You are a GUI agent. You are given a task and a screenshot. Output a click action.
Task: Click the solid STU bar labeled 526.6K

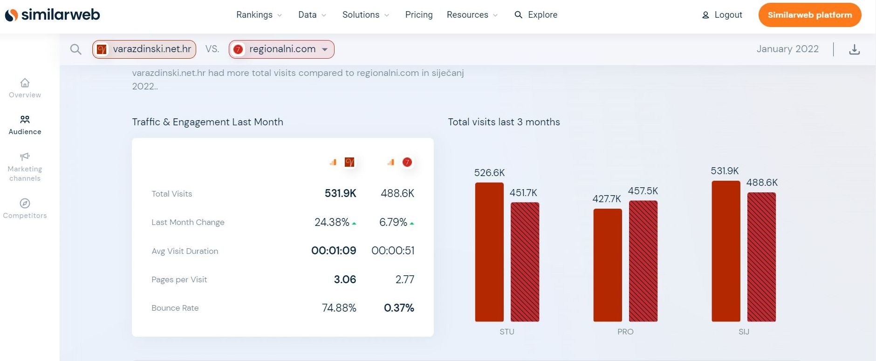click(489, 252)
